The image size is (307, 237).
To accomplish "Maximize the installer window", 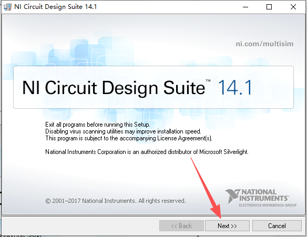I will click(x=269, y=7).
